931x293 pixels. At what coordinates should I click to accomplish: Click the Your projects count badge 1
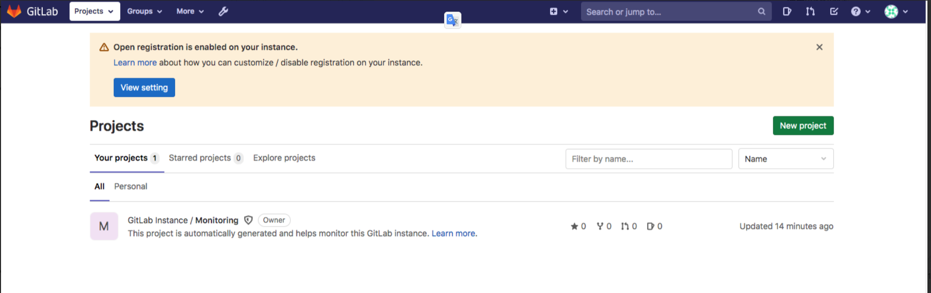tap(155, 158)
